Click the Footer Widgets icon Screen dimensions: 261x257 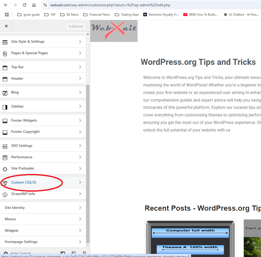click(5, 121)
